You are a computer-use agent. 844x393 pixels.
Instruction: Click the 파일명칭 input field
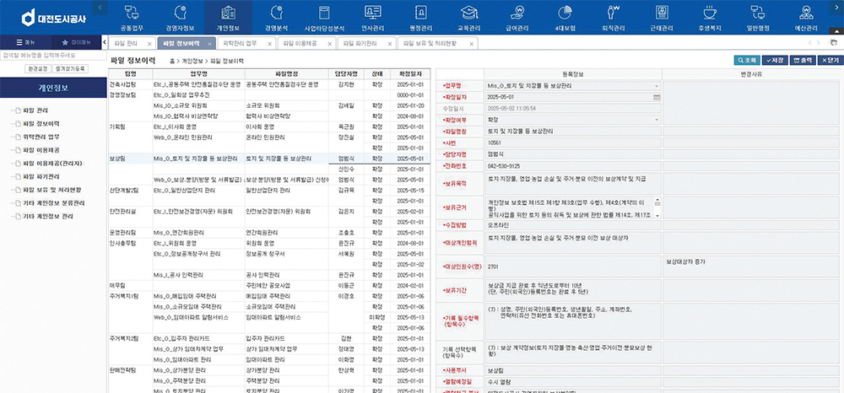[573, 132]
